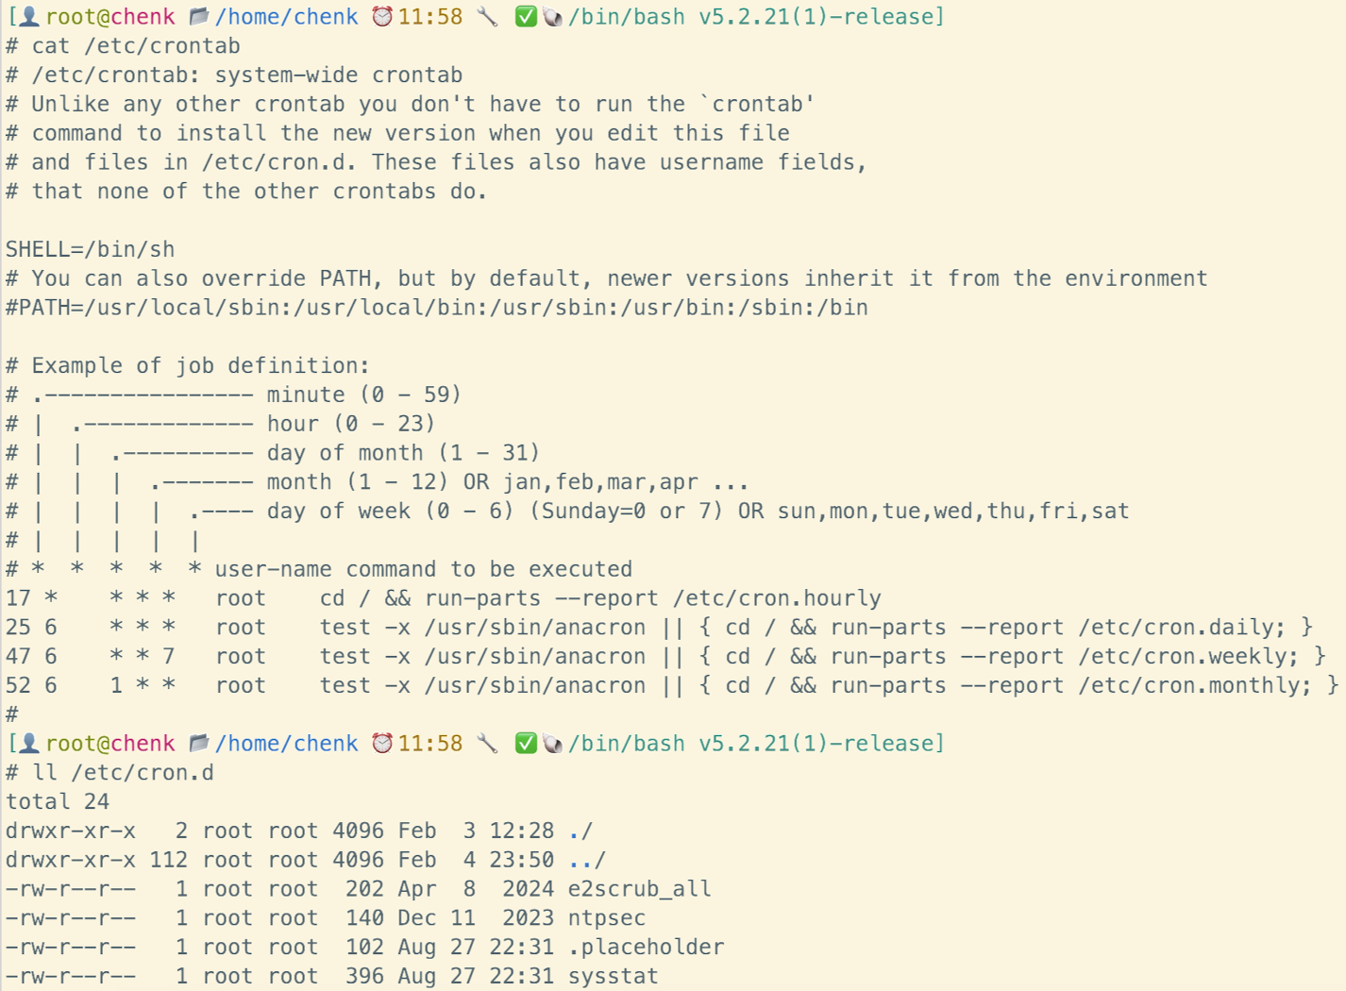The width and height of the screenshot is (1346, 991).
Task: Click the green checkmark in the first prompt line
Action: pos(526,17)
